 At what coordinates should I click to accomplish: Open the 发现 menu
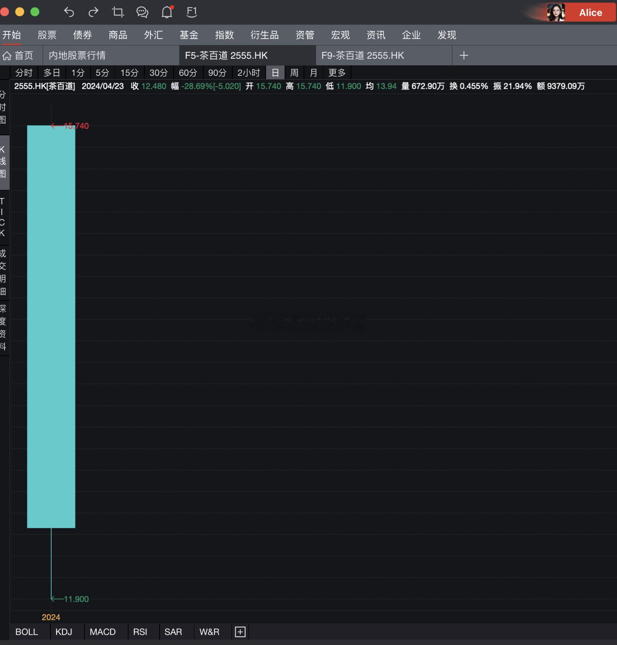point(447,35)
